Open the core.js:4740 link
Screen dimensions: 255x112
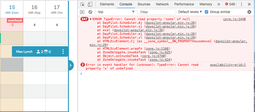[154, 56]
